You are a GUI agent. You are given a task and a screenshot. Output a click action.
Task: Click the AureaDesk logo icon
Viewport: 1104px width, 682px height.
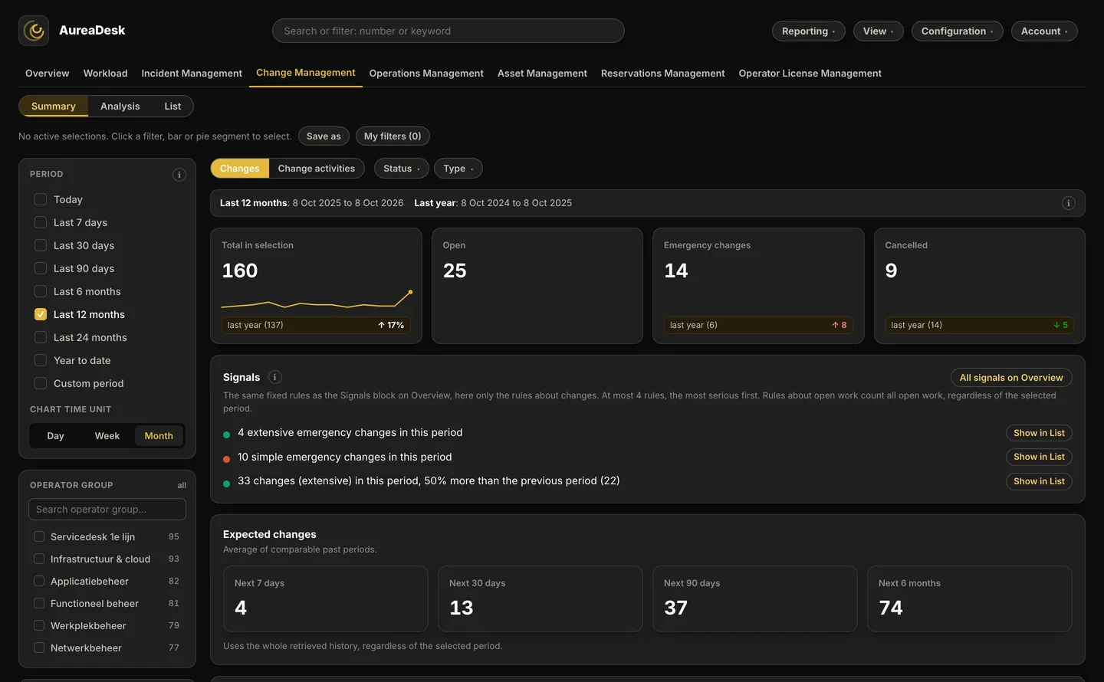[34, 31]
